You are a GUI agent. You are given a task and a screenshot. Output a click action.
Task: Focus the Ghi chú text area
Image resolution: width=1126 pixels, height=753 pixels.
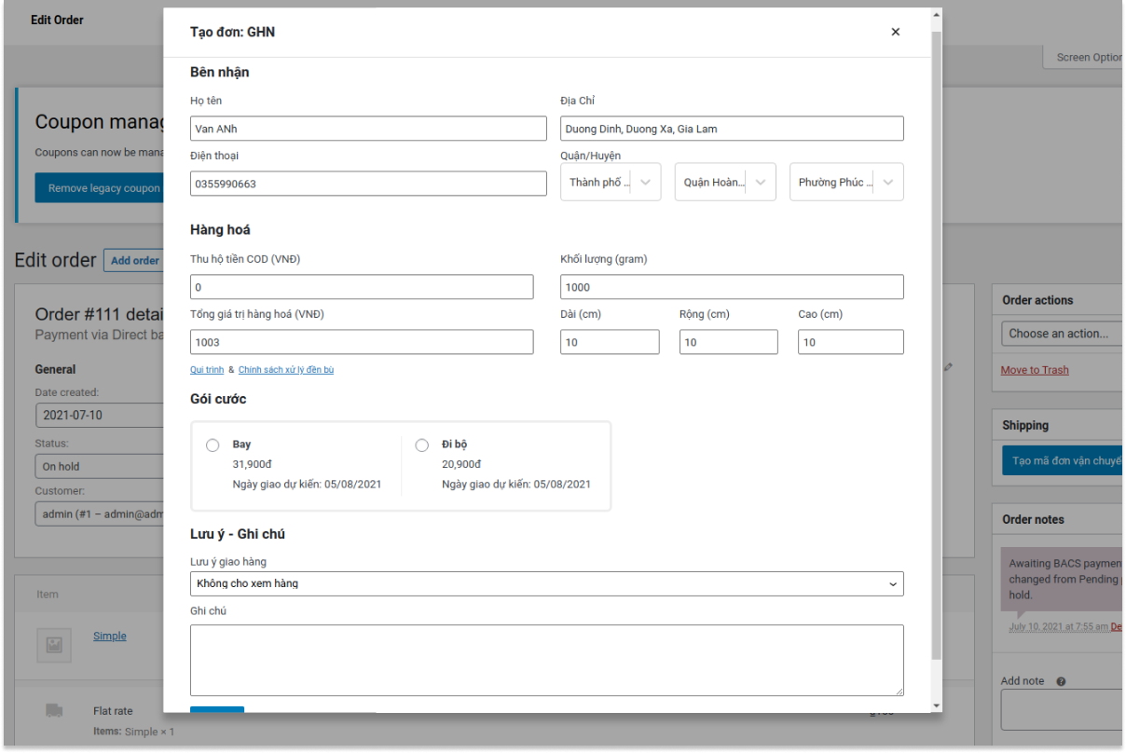(x=546, y=660)
